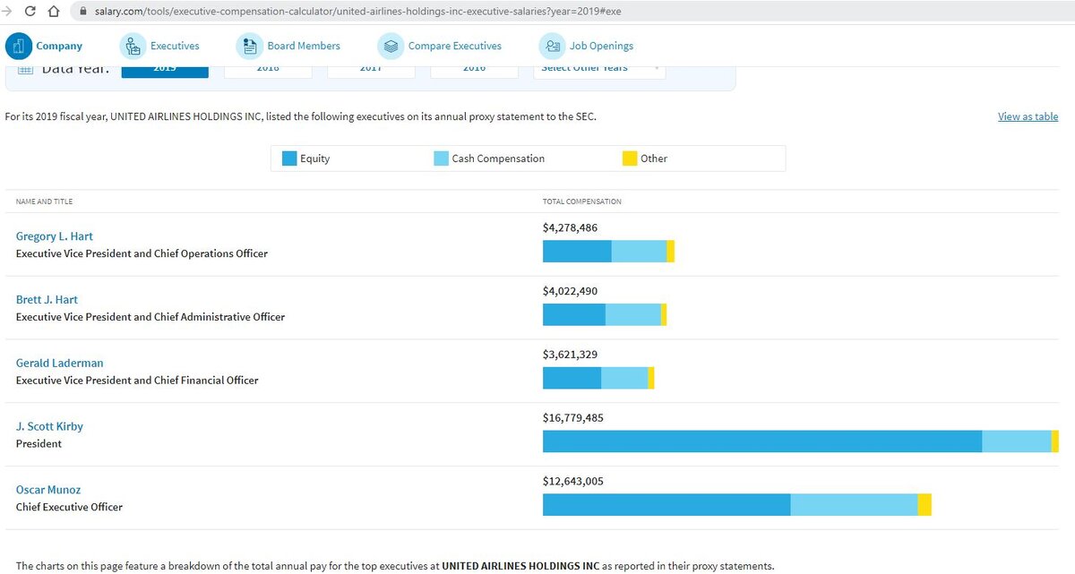Screen dimensions: 1075x574
Task: Click the Chief Executive Officer title text
Action: pos(69,507)
